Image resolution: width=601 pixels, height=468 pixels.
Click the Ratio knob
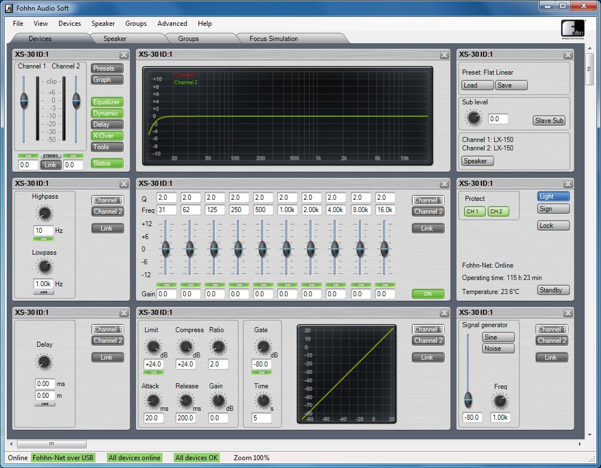[219, 347]
